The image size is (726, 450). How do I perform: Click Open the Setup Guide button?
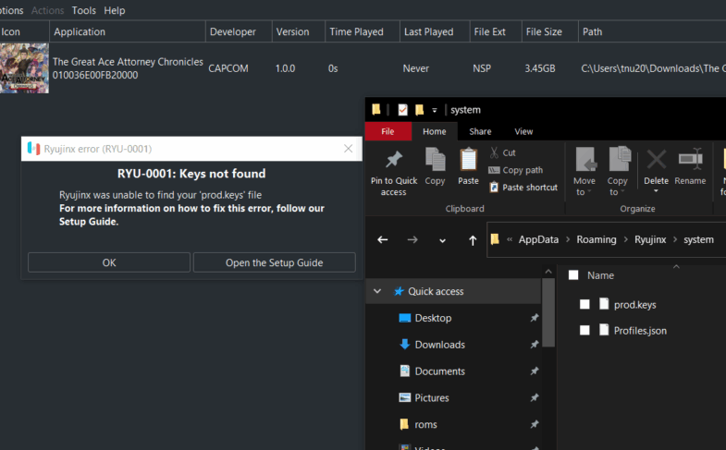point(274,262)
